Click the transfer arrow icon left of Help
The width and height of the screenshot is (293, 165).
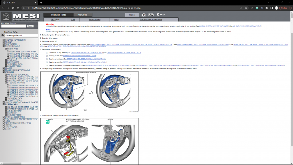[x=151, y=15]
